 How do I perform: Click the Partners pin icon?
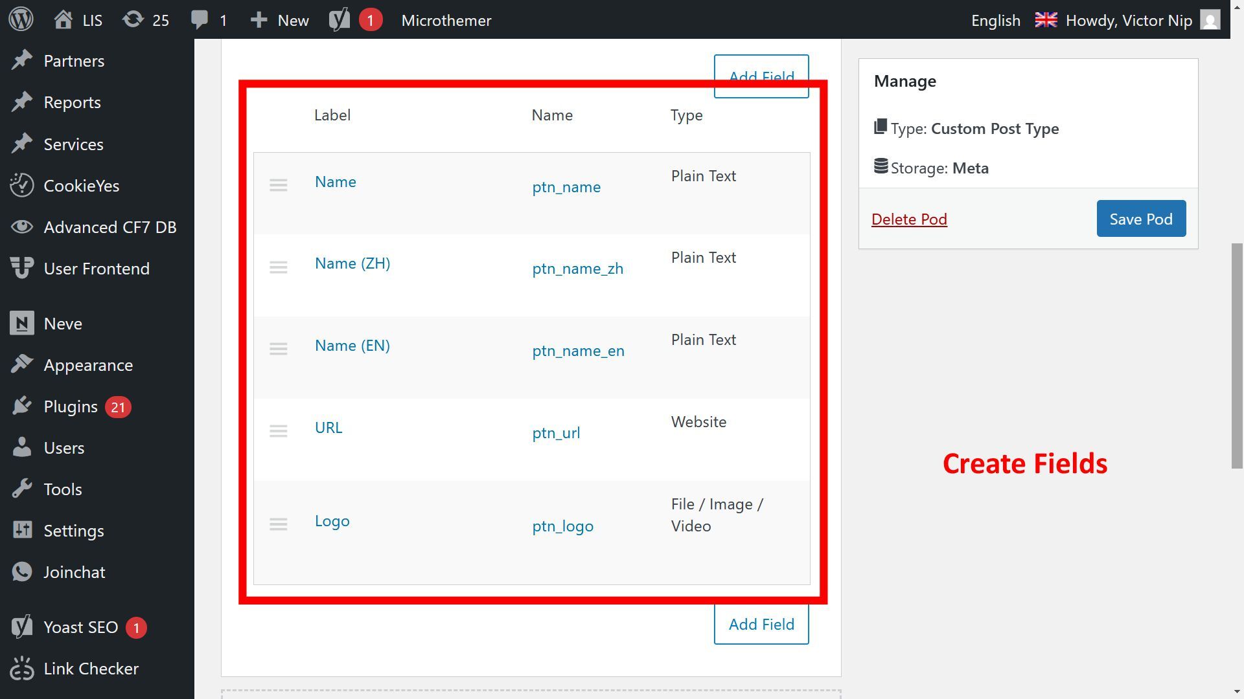point(22,60)
